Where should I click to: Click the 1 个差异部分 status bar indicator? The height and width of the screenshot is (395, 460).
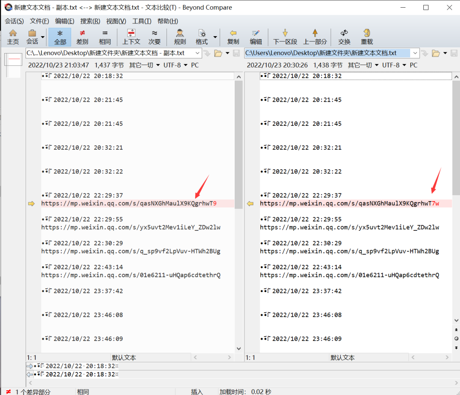coord(29,392)
